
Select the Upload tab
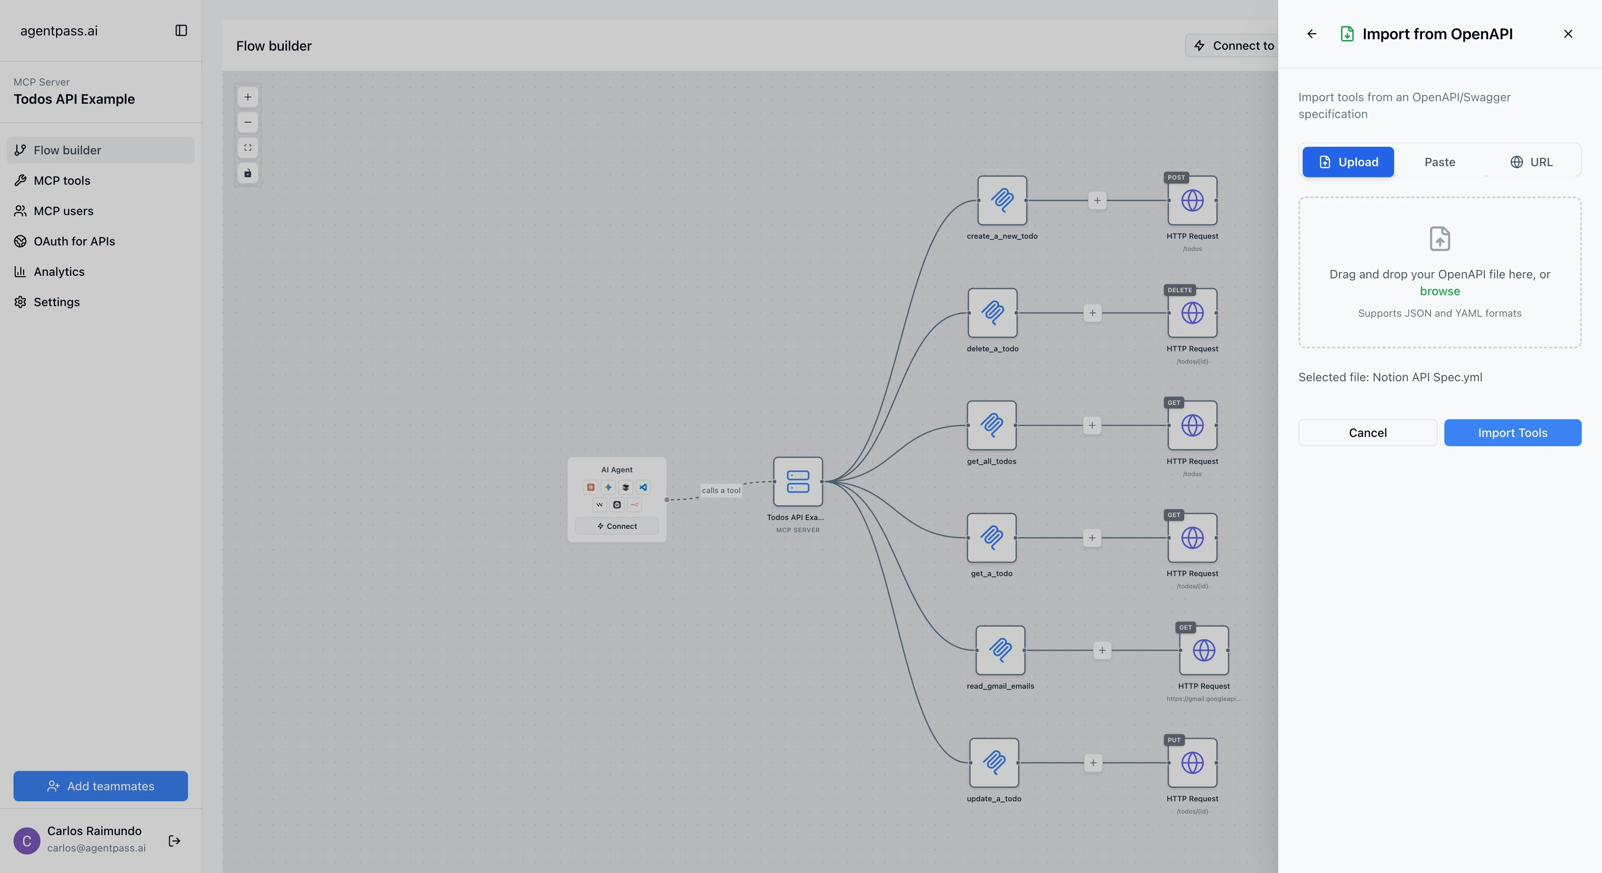[1348, 162]
